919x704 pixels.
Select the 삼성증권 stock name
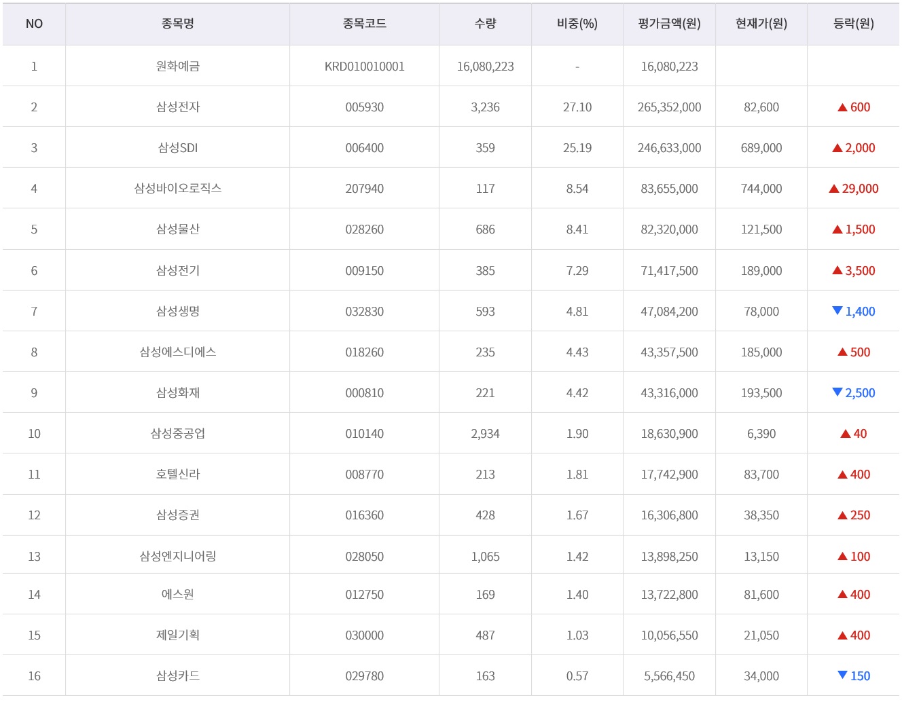[177, 515]
